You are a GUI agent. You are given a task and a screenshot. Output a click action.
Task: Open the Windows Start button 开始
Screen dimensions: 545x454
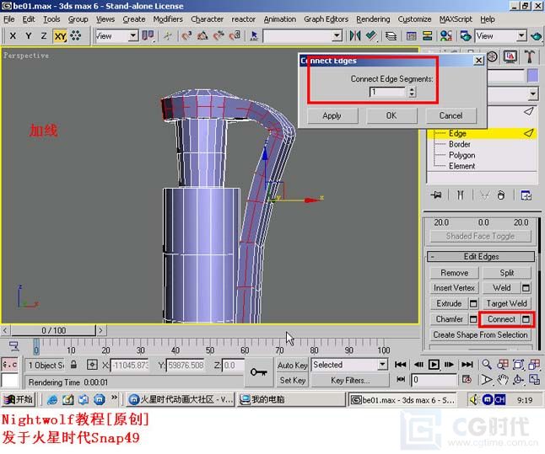point(19,399)
